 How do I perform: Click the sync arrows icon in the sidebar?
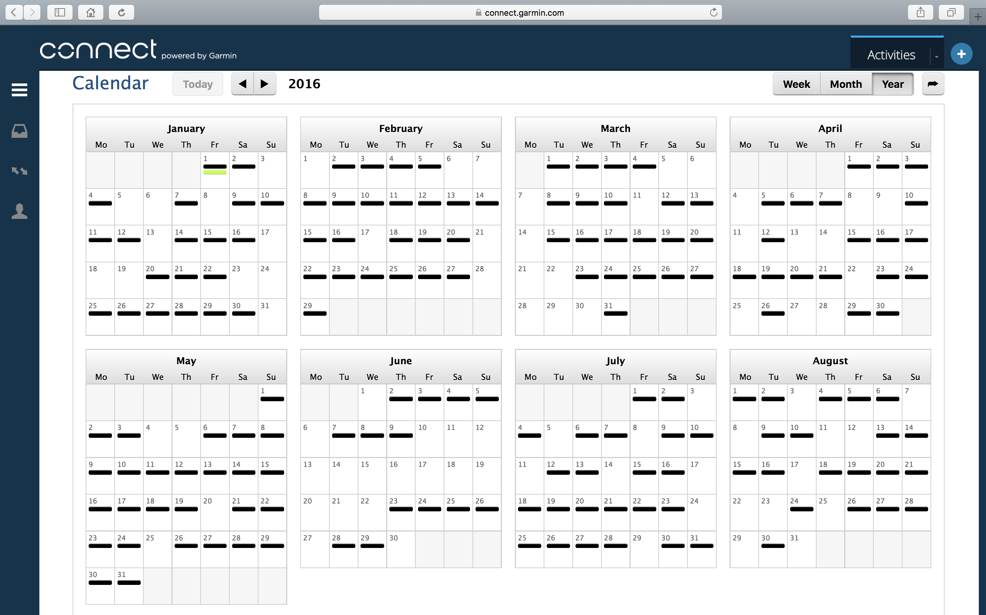point(19,171)
